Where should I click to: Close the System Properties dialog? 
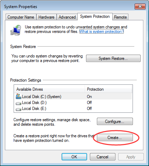[x=140, y=6]
